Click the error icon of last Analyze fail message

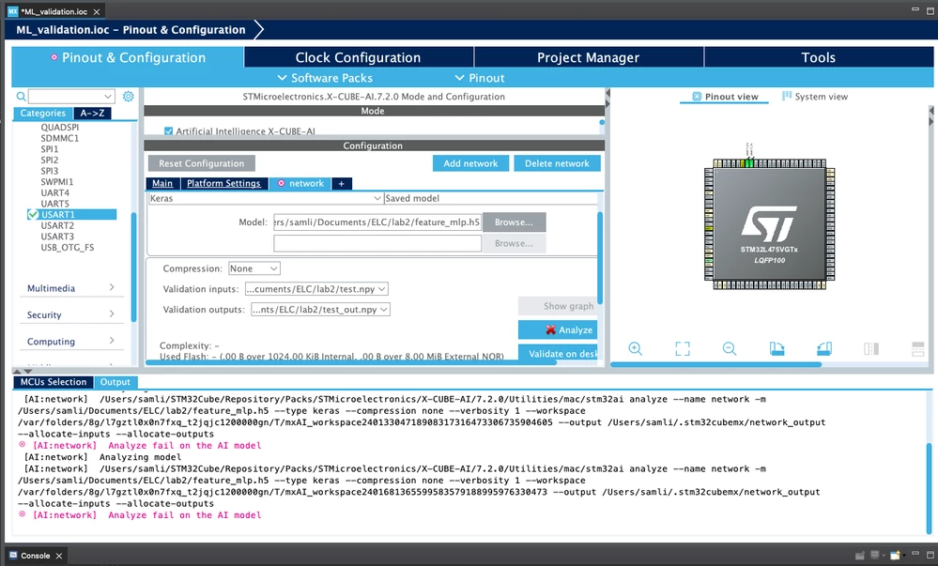coord(23,514)
